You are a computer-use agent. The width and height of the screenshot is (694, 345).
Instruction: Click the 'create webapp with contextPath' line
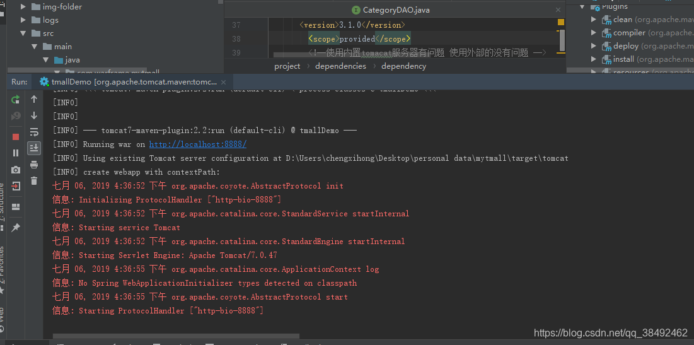point(136,172)
